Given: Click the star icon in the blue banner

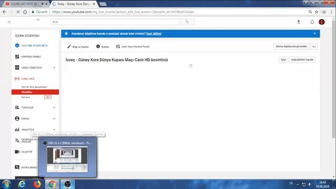Looking at the screenshot, I should tap(67, 34).
